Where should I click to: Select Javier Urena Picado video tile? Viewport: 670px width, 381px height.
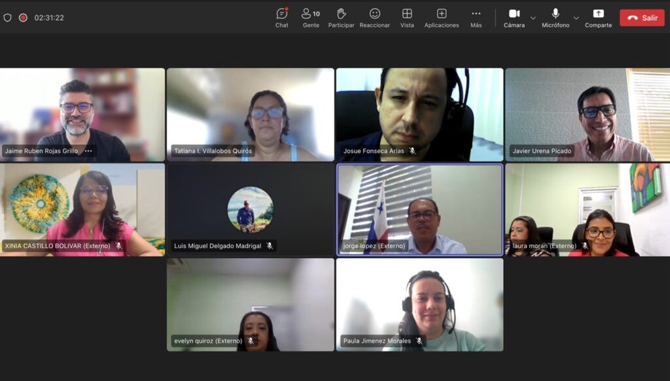pyautogui.click(x=588, y=115)
